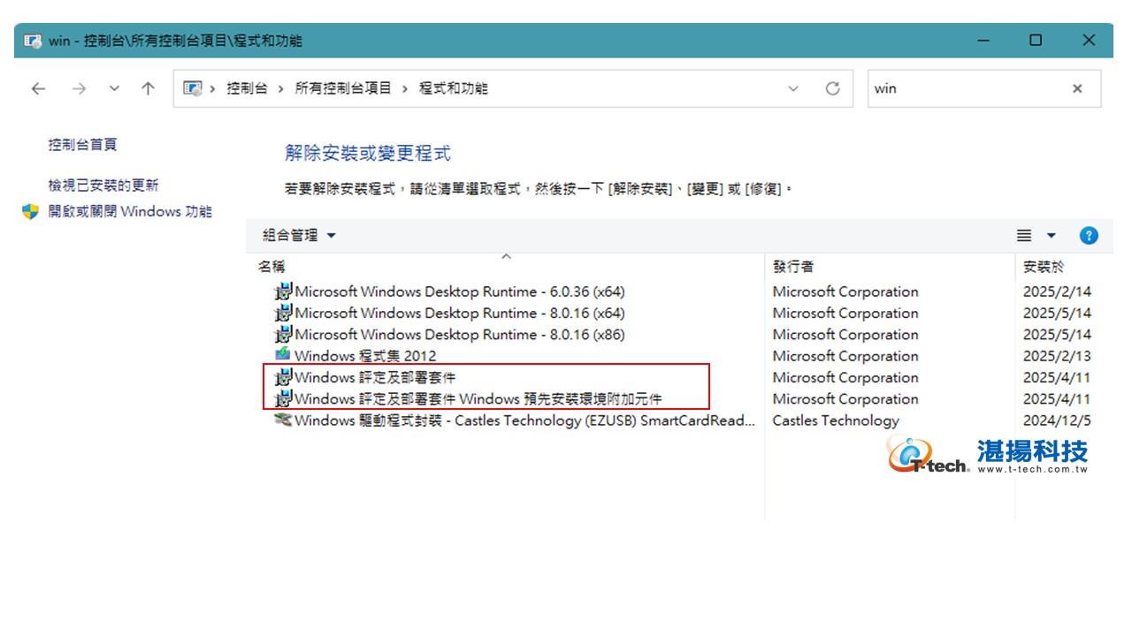Sort by 名稱 column header
The height and width of the screenshot is (636, 1132).
[x=272, y=266]
